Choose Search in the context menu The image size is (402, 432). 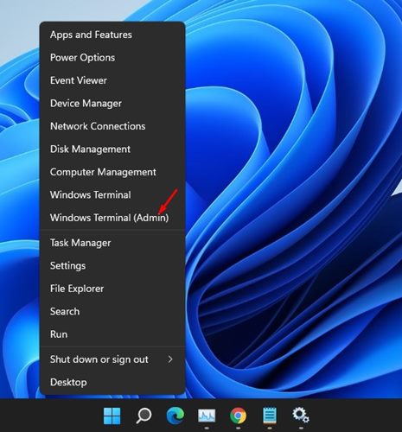click(x=112, y=311)
